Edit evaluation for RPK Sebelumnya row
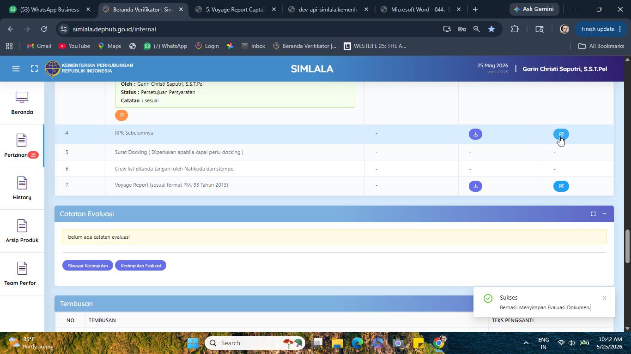 561,134
